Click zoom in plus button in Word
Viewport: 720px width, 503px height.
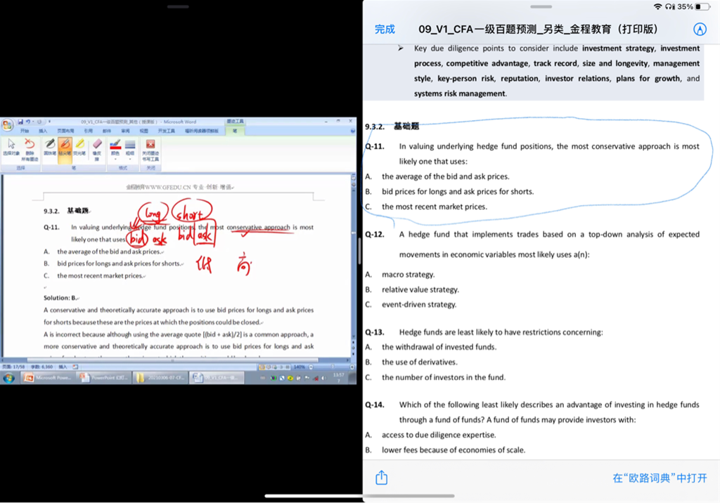pos(352,367)
